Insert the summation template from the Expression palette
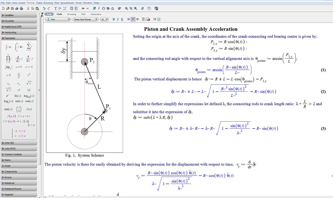This screenshot has width=333, height=198. [29, 47]
